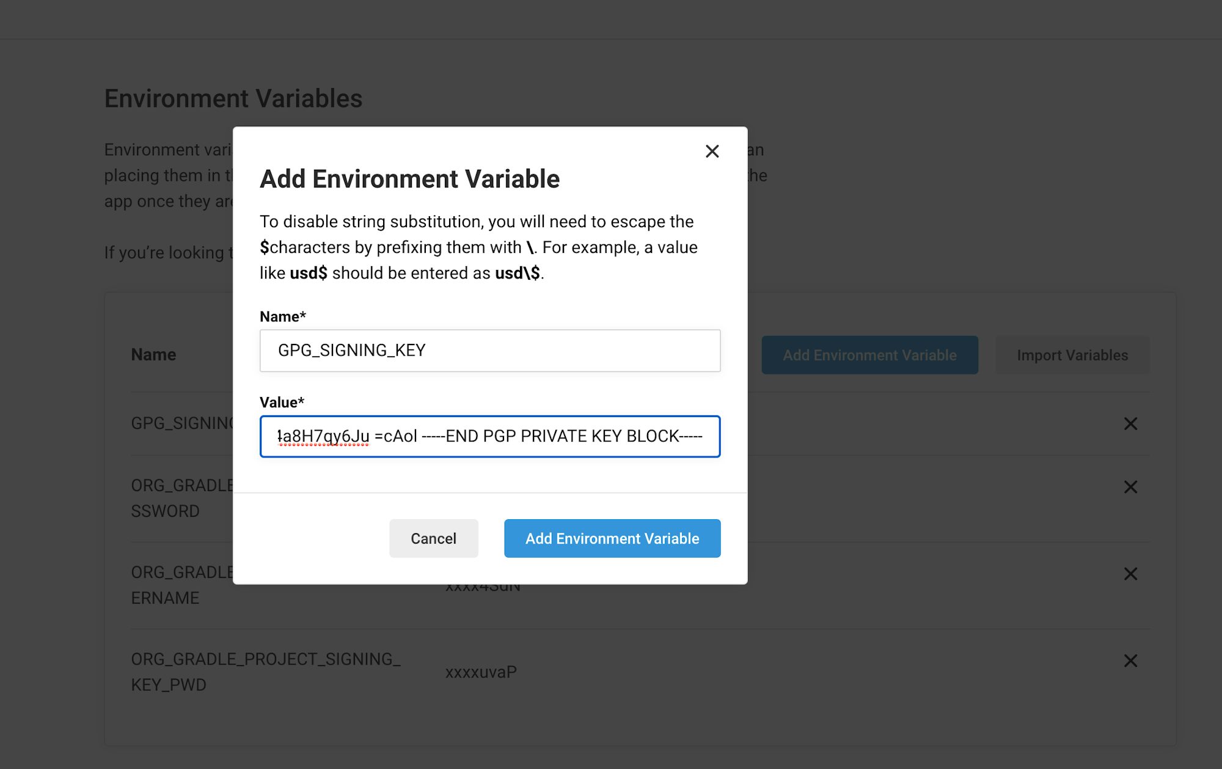Remove the ORG_GRADLE SSWORD variable row
The height and width of the screenshot is (769, 1222).
[x=1130, y=487]
